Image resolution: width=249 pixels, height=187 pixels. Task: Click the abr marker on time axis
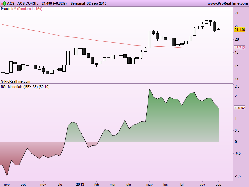(129, 185)
